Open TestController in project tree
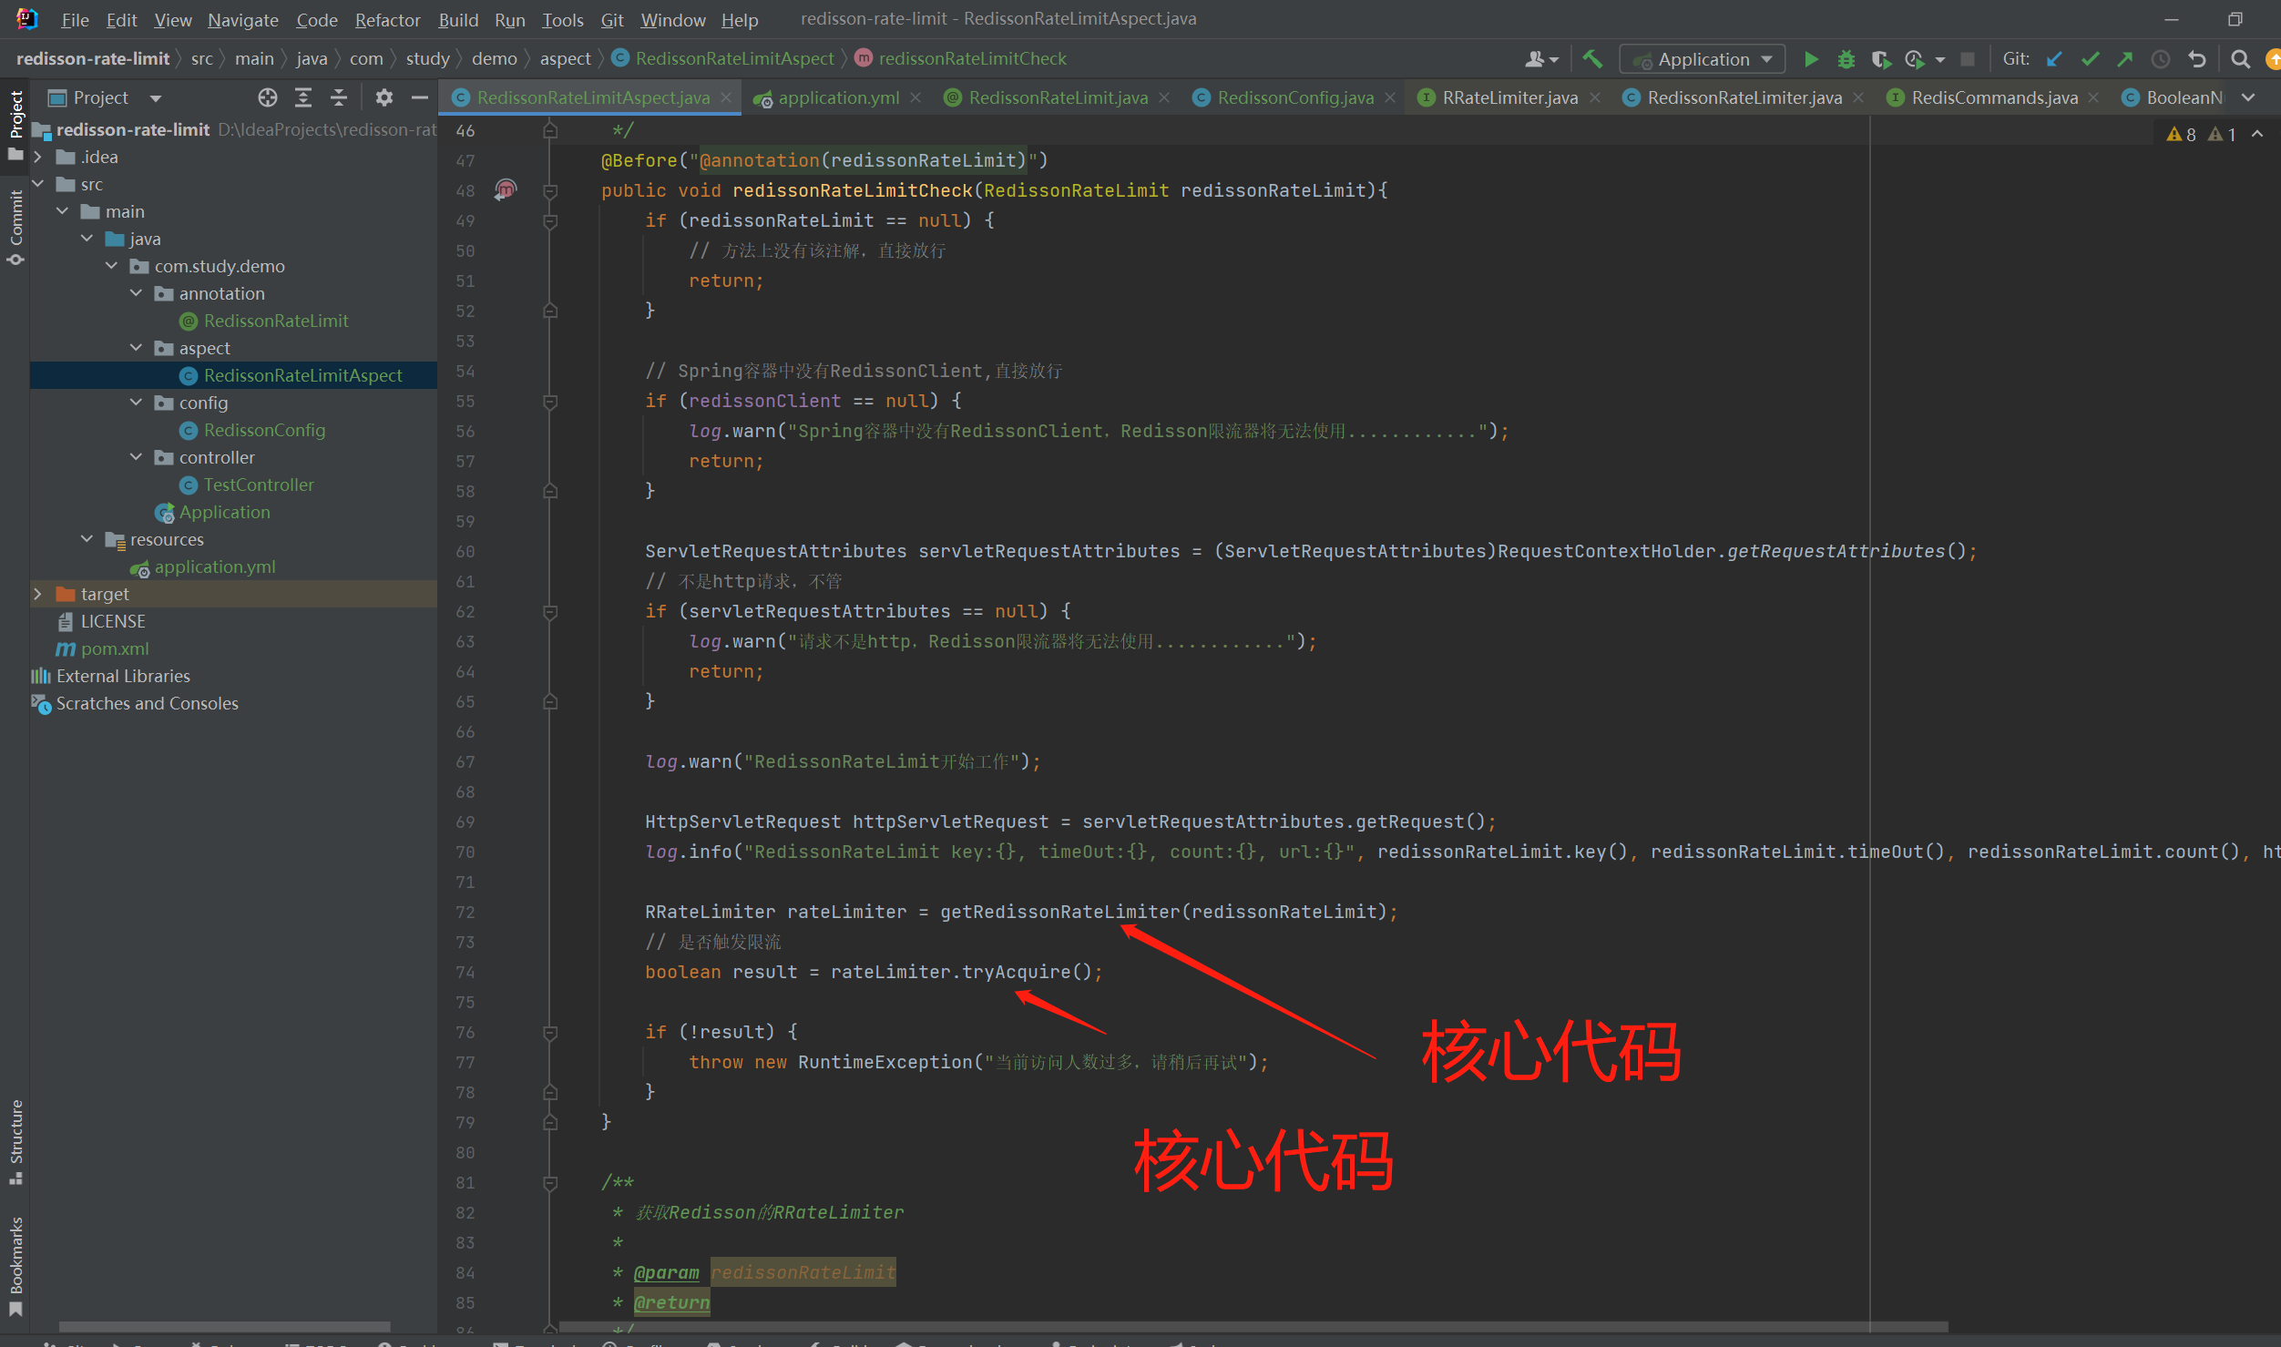This screenshot has width=2281, height=1347. [259, 485]
